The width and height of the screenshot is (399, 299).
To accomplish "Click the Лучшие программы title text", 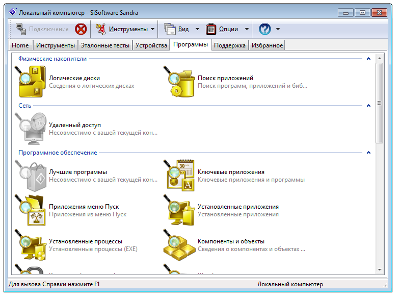I will pos(78,172).
